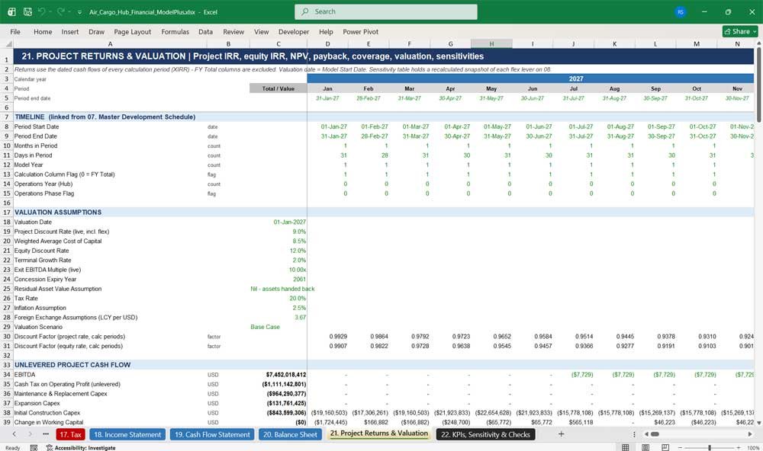Open the File menu
The image size is (763, 451).
[15, 31]
